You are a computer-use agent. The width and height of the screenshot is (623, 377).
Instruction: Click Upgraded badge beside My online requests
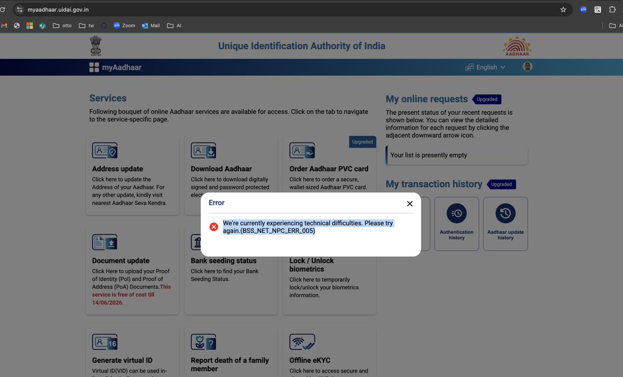[x=487, y=99]
